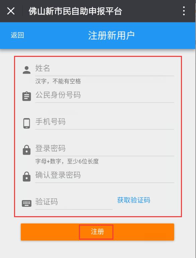Click the lock icon beside 登录密码
Screen dimensions: 196x258
tap(26, 150)
